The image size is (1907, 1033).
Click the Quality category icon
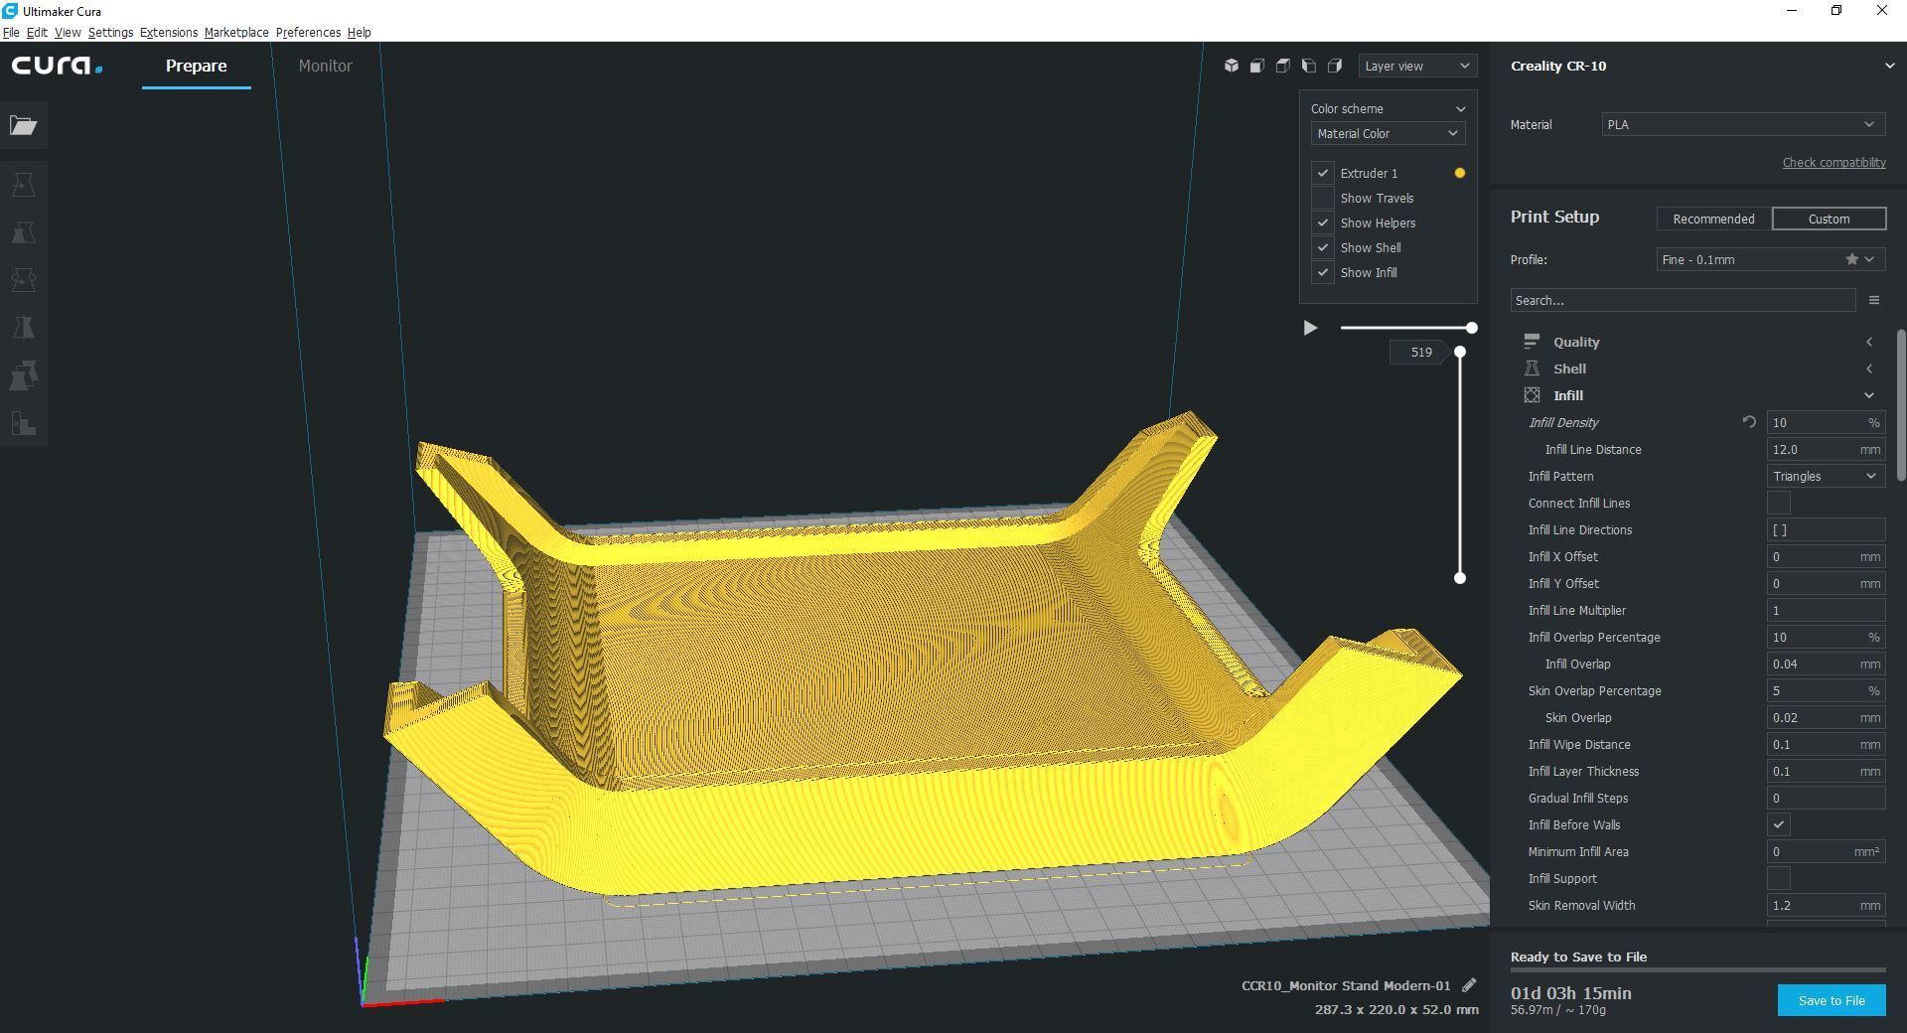point(1532,342)
